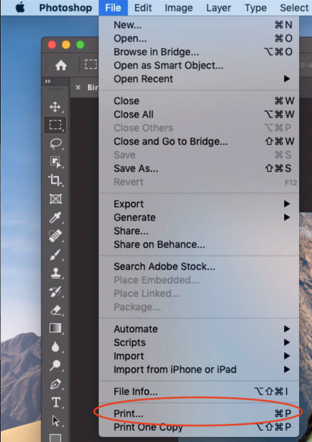Screen dimensions: 312x442
Task: Select the Lasso tool
Action: [55, 143]
